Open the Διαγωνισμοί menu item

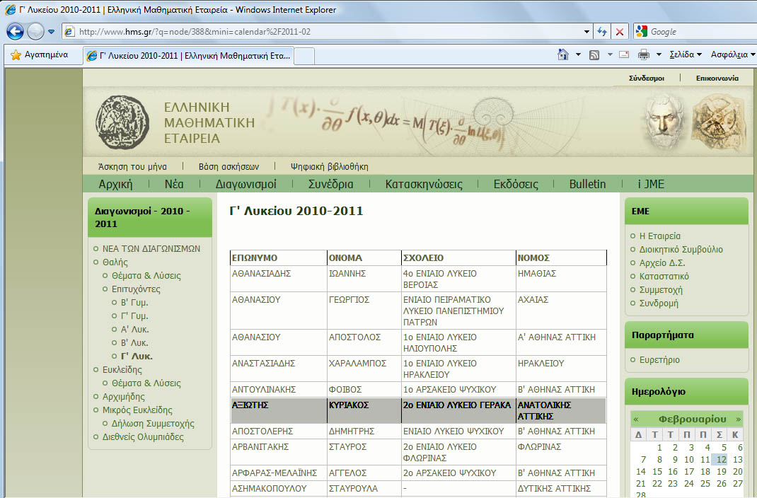click(245, 184)
